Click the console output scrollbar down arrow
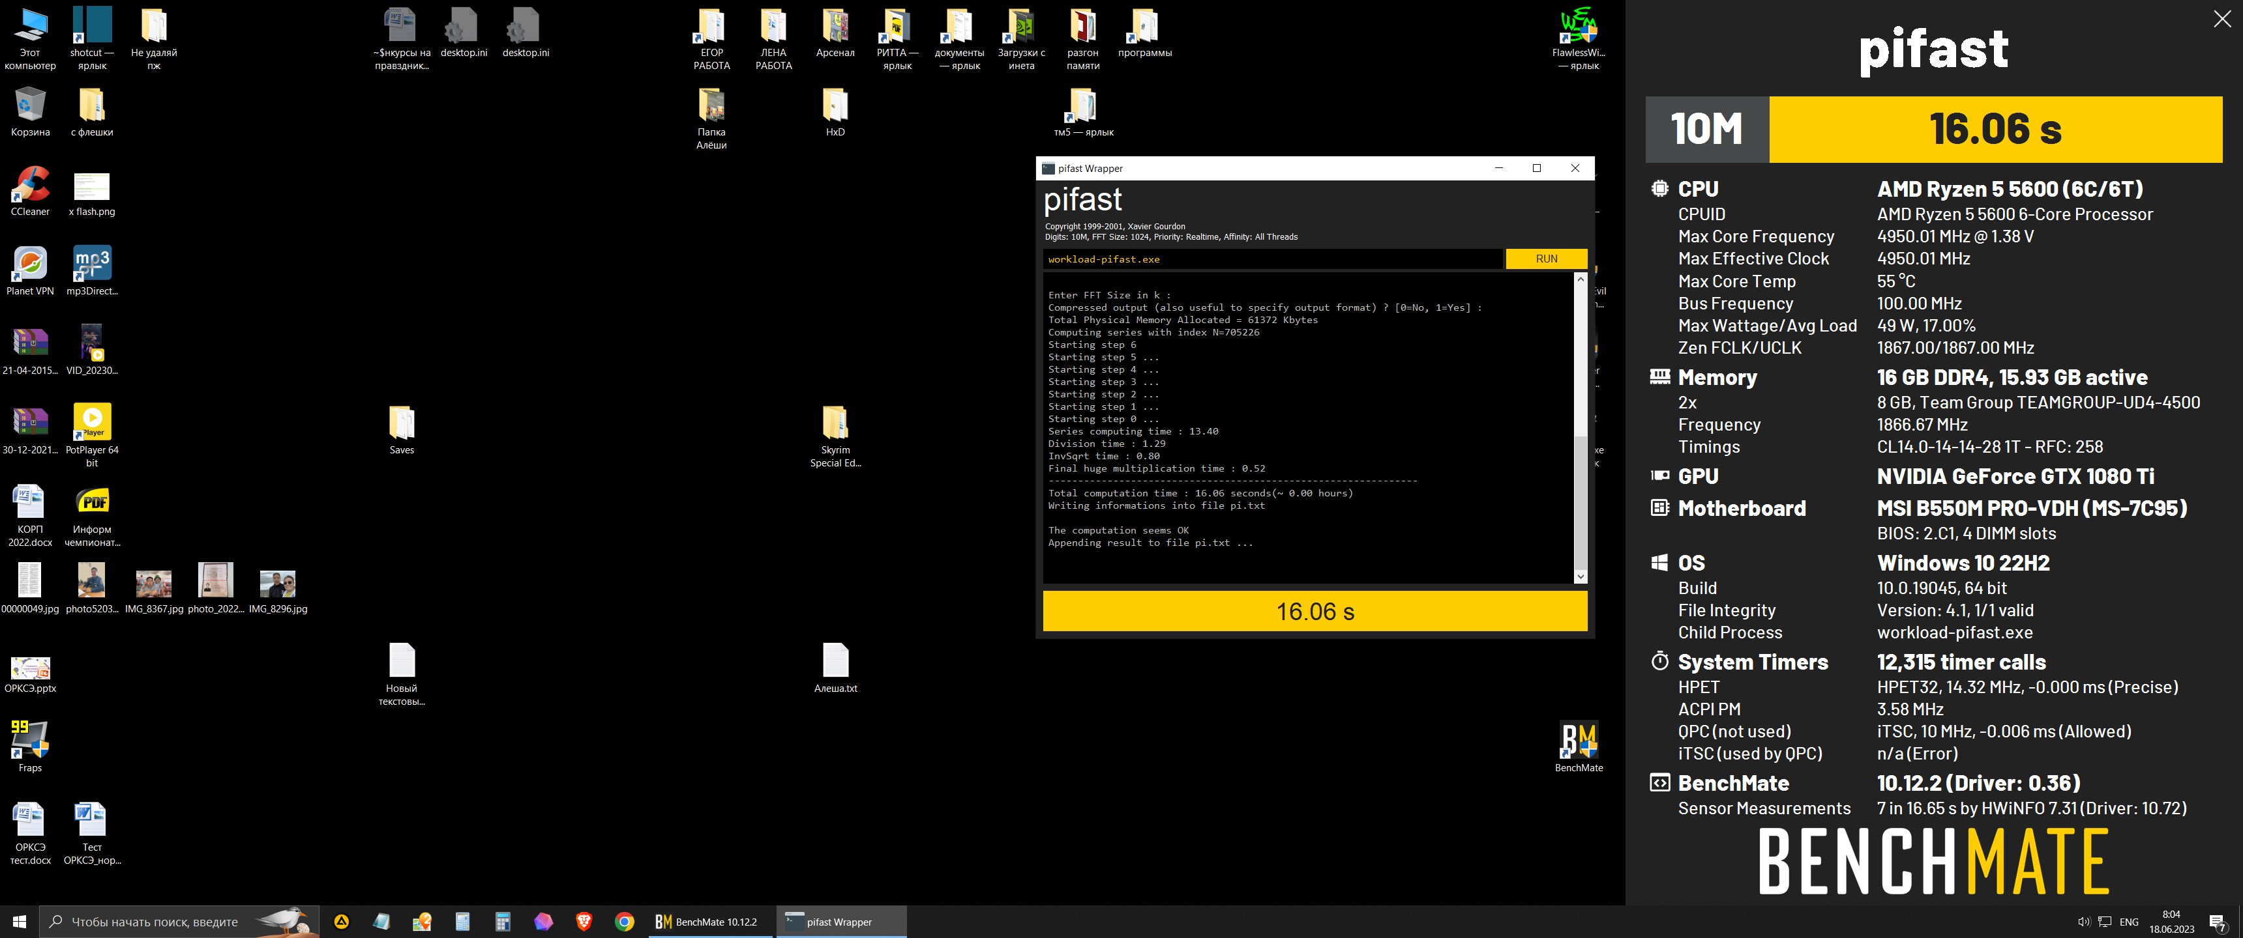The width and height of the screenshot is (2243, 938). tap(1581, 576)
